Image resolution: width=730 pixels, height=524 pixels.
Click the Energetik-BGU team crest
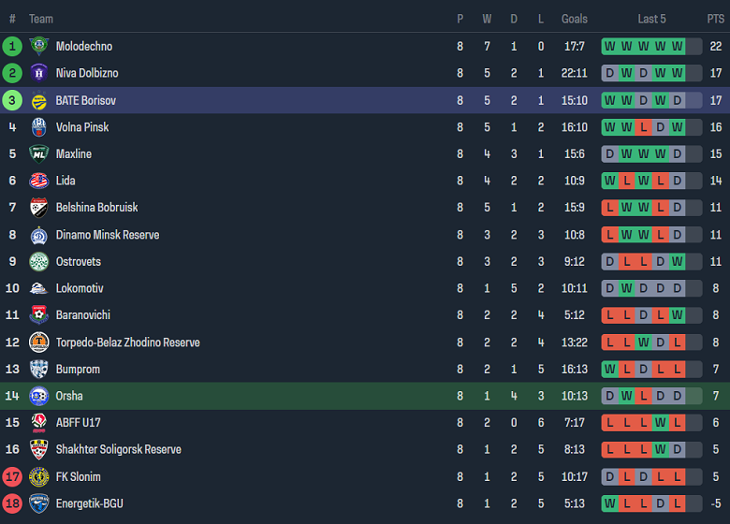pos(38,503)
